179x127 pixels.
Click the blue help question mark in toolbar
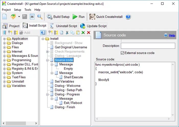tap(128, 17)
